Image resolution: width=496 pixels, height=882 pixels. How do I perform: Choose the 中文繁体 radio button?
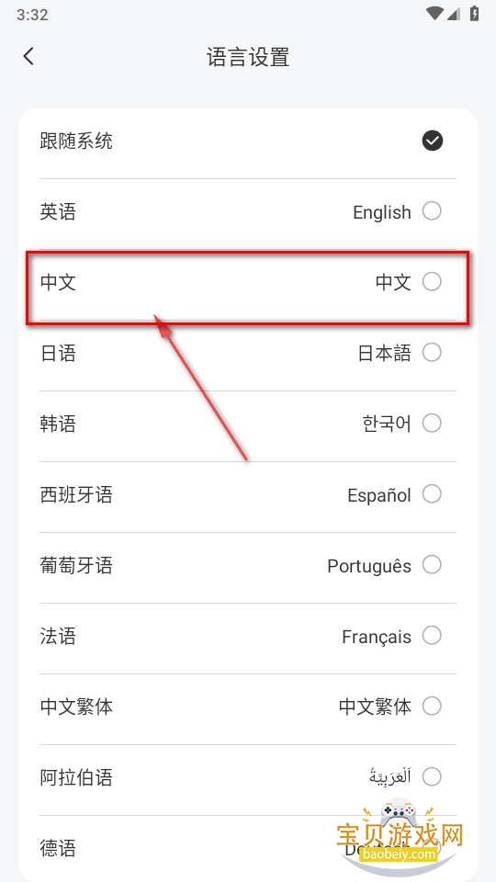[x=432, y=706]
